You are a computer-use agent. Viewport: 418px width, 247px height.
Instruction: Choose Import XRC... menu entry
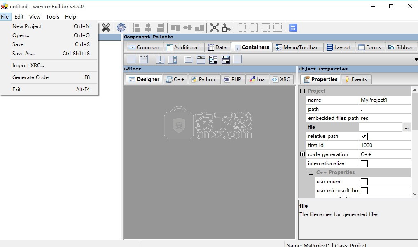[49, 65]
